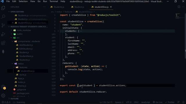Change language mode via JavaScript item
Screen dimensions: 186x104
pyautogui.click(x=146, y=102)
